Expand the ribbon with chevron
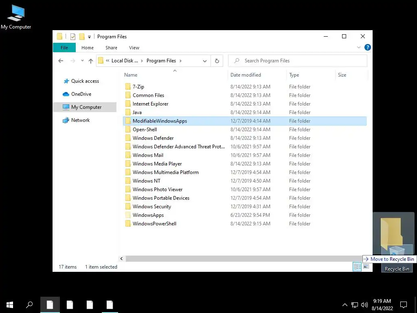The image size is (417, 313). tap(358, 47)
